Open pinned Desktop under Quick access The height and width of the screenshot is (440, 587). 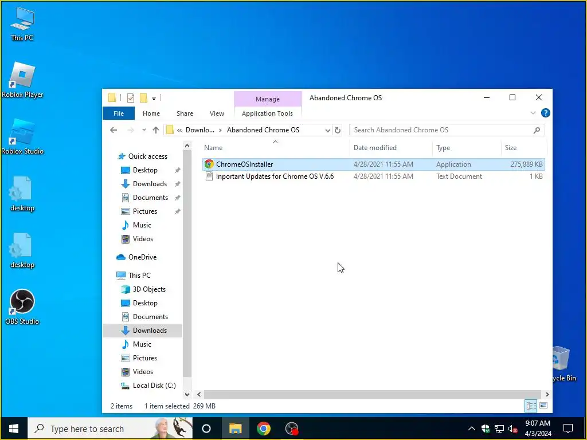click(x=139, y=170)
